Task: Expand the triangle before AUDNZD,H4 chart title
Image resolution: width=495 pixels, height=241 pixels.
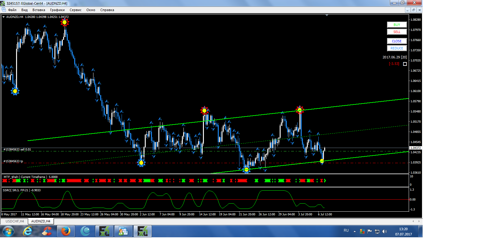Action: (x=3, y=17)
